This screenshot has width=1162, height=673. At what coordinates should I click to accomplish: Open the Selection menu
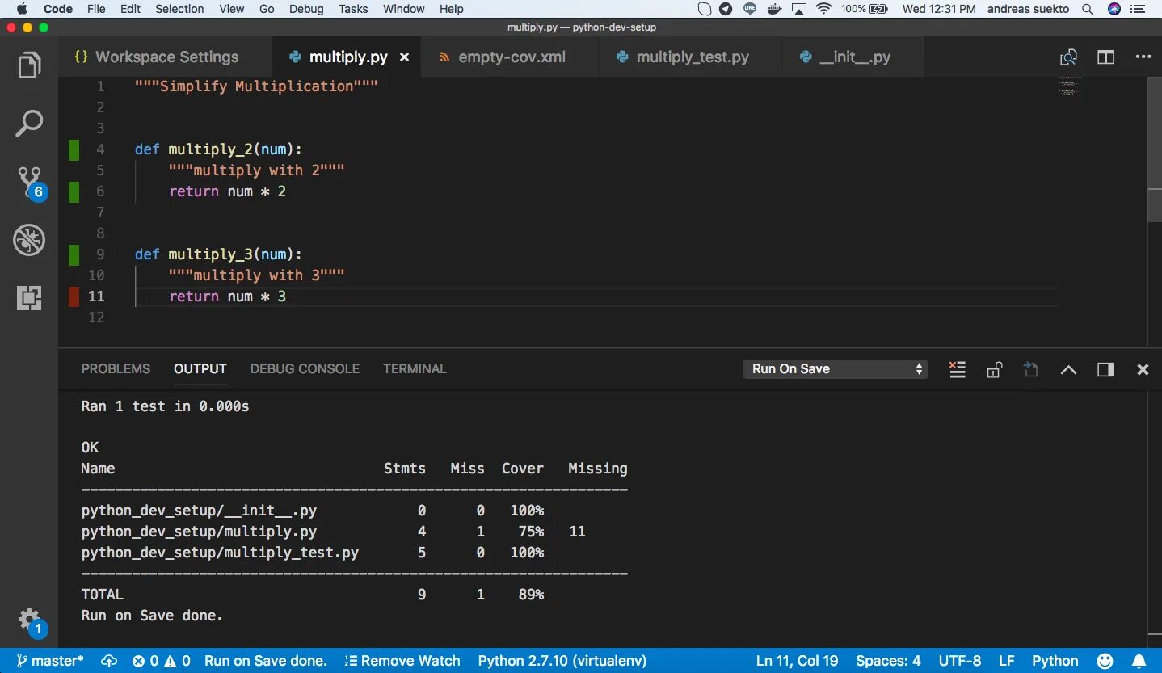[179, 9]
